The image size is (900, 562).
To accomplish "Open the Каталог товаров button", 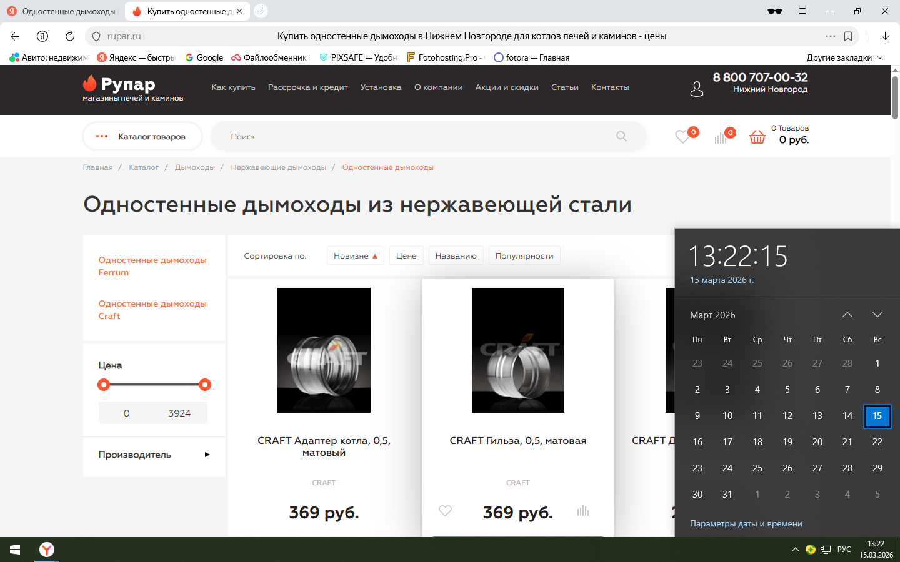I will click(142, 137).
